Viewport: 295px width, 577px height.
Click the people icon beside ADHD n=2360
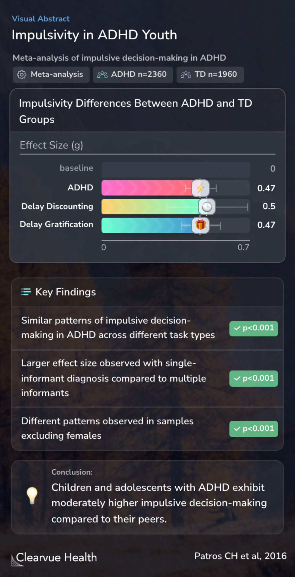[x=102, y=75]
